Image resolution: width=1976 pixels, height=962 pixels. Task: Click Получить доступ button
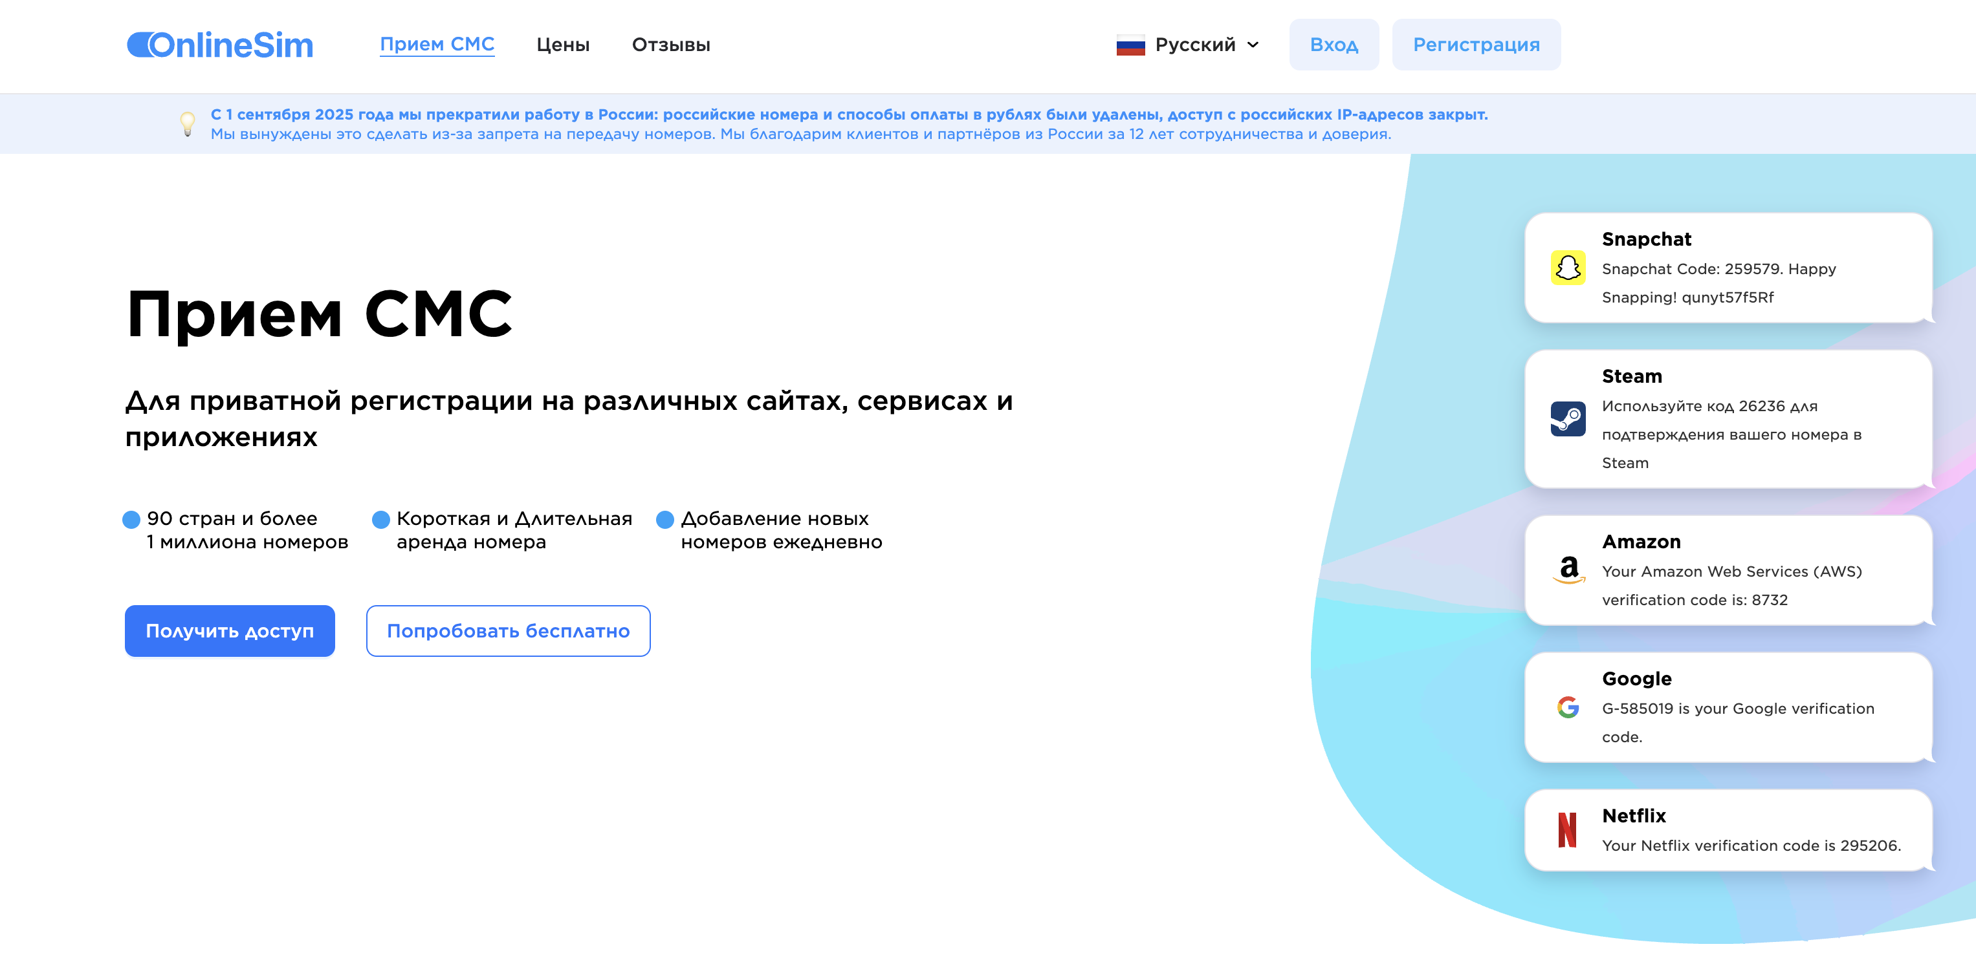click(x=229, y=630)
